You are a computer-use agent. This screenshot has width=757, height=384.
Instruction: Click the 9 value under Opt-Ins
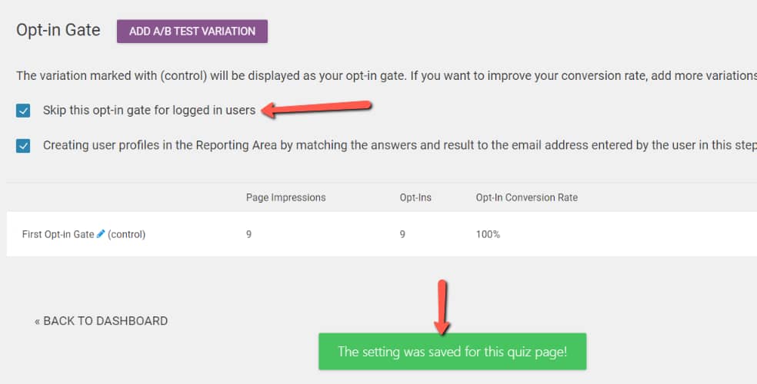pyautogui.click(x=402, y=234)
